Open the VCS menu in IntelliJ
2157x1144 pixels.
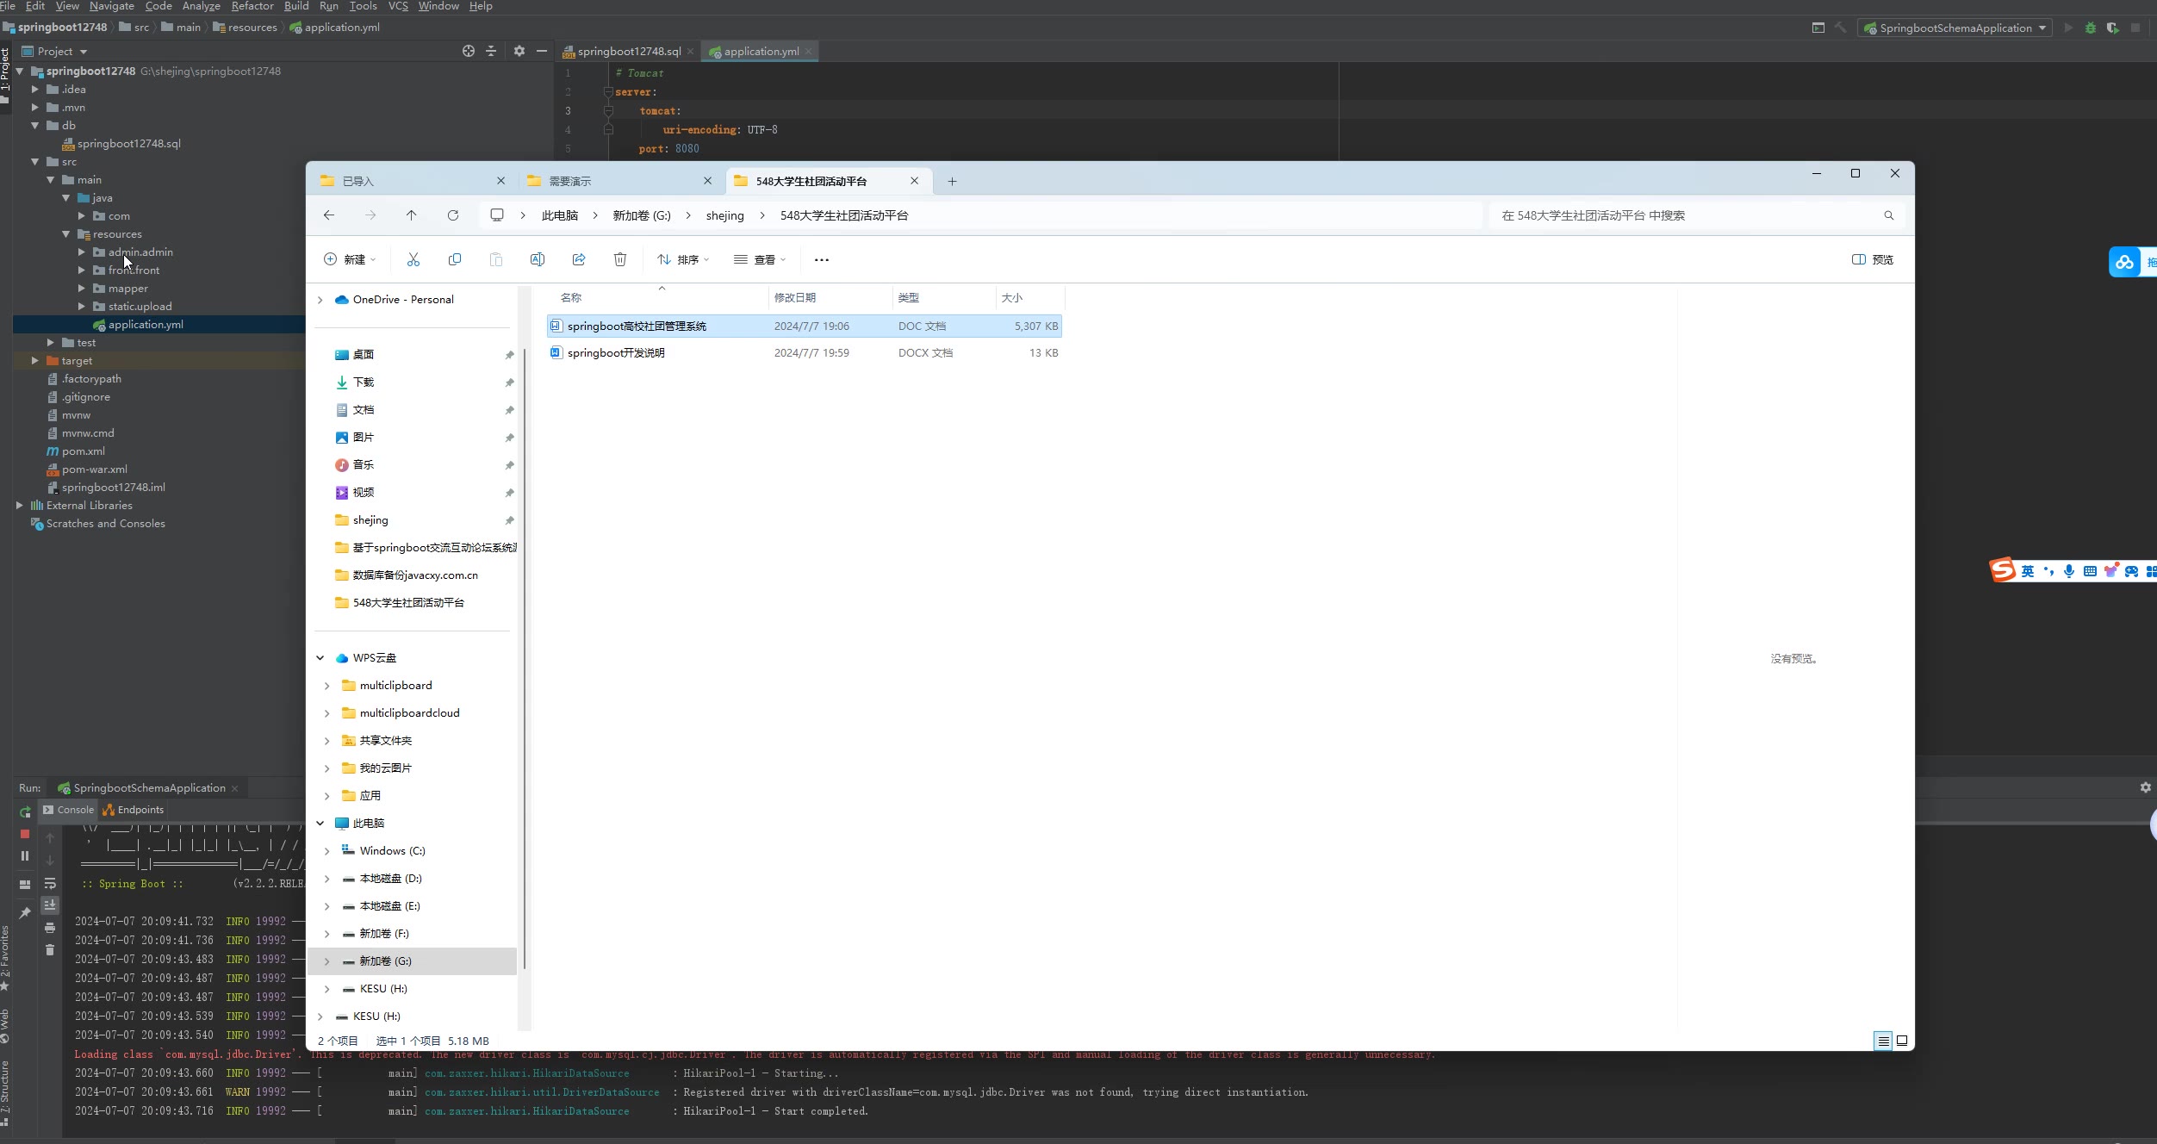[x=398, y=6]
